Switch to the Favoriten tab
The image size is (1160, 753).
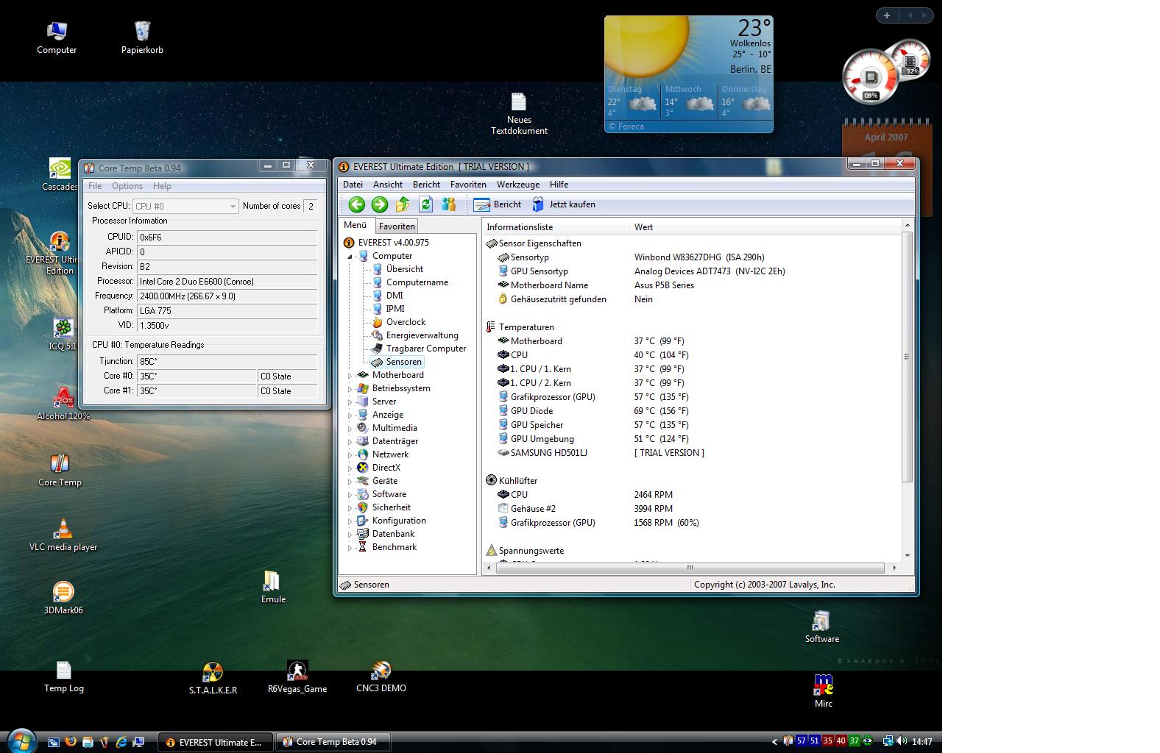pos(397,226)
